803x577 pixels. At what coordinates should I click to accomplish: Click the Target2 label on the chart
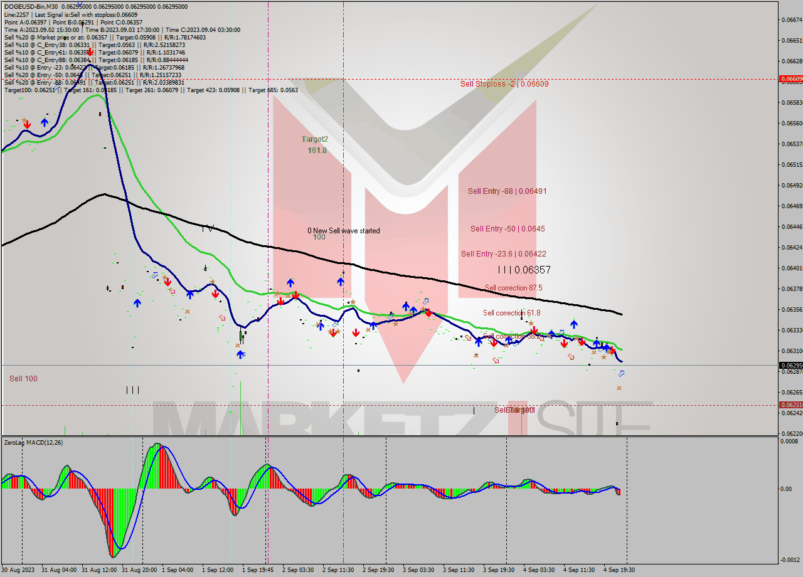pos(314,139)
